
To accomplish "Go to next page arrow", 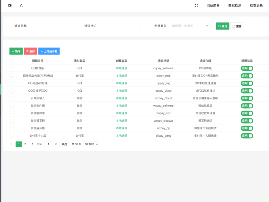I will [32, 144].
